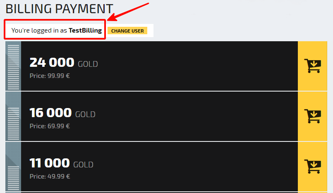Select the 24 000 amount number
The width and height of the screenshot is (333, 193).
pyautogui.click(x=52, y=62)
